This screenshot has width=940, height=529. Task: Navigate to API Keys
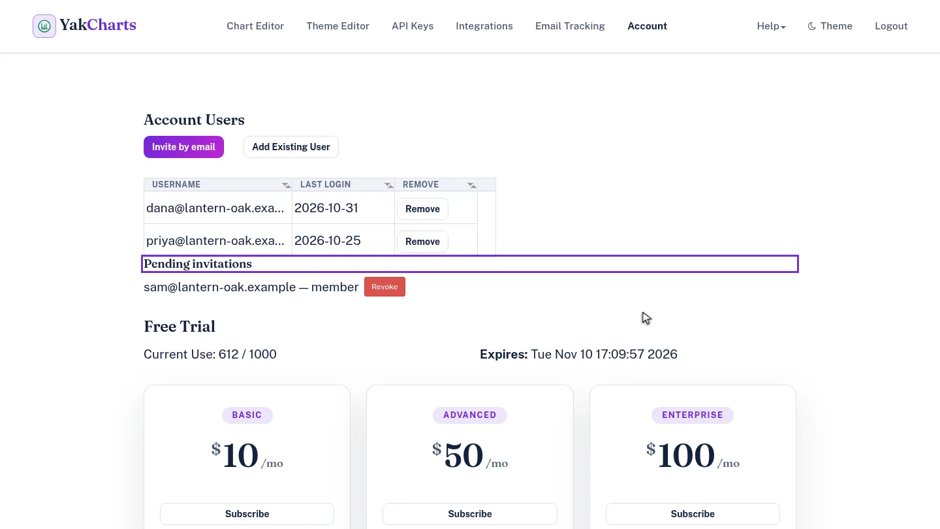point(413,26)
